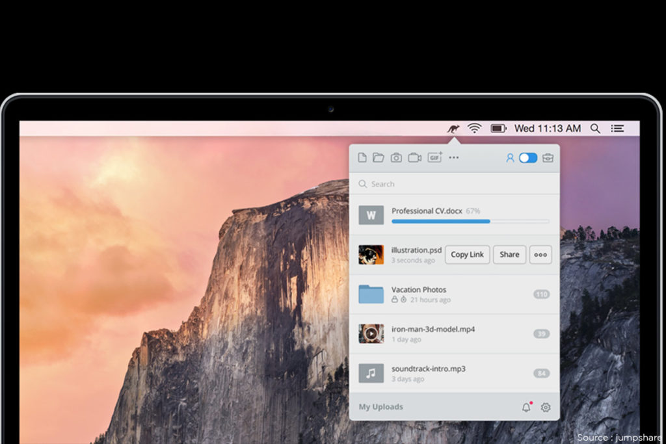Open the Notification Center list icon

click(618, 129)
